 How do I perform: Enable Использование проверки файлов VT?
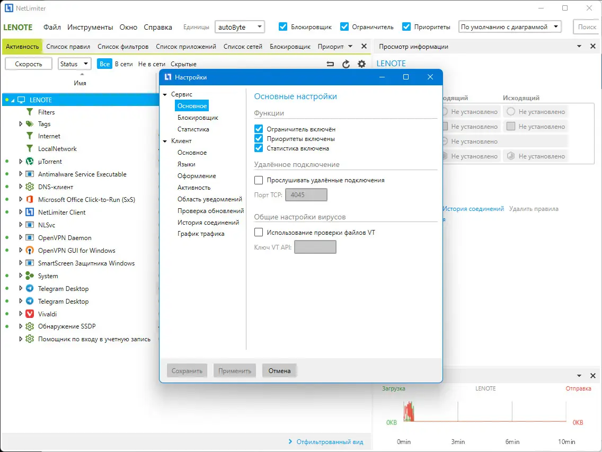click(259, 232)
